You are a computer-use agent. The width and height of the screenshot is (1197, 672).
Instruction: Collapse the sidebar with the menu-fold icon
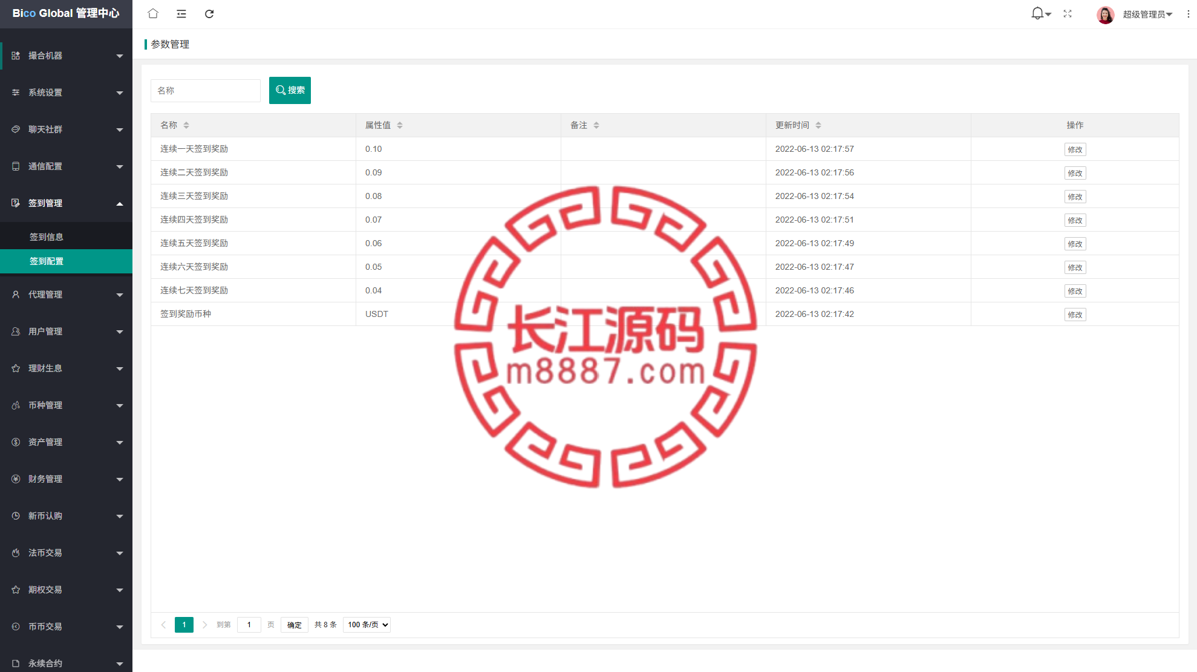(x=181, y=14)
